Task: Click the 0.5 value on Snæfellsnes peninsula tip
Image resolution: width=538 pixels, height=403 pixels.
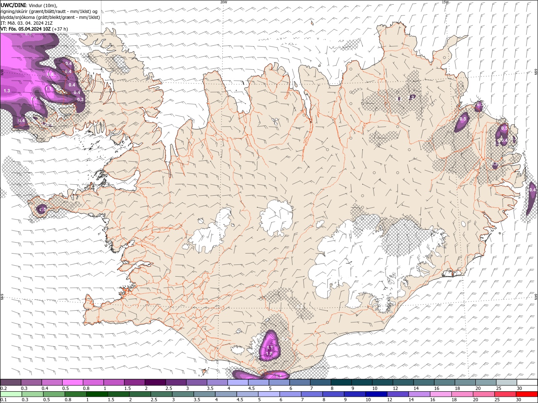Action: (43, 209)
